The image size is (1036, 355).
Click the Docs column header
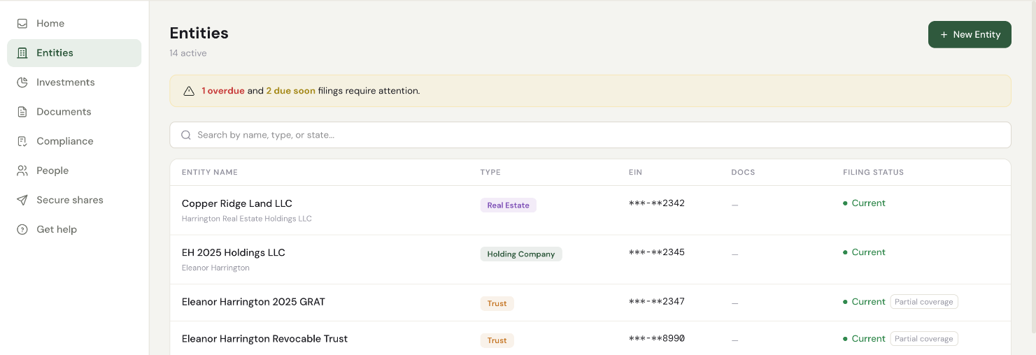click(743, 172)
